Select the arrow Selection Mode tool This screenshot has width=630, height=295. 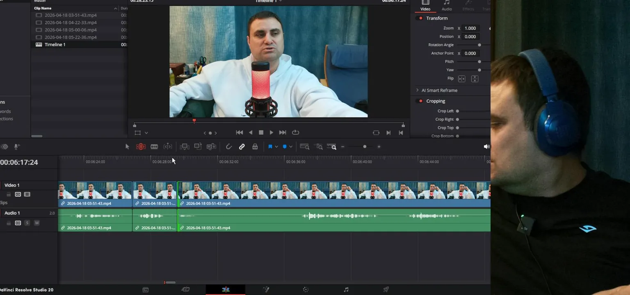127,147
